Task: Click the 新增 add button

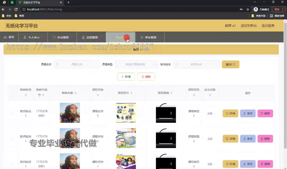Action: pos(126,77)
